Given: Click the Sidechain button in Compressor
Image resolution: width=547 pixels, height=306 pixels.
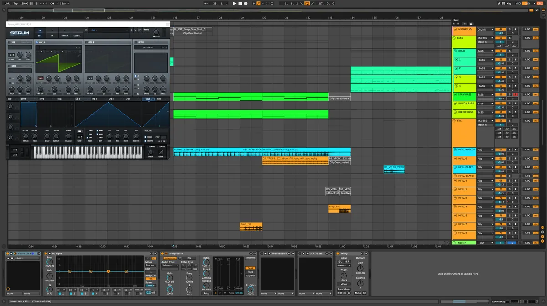Looking at the screenshot, I should point(170,258).
